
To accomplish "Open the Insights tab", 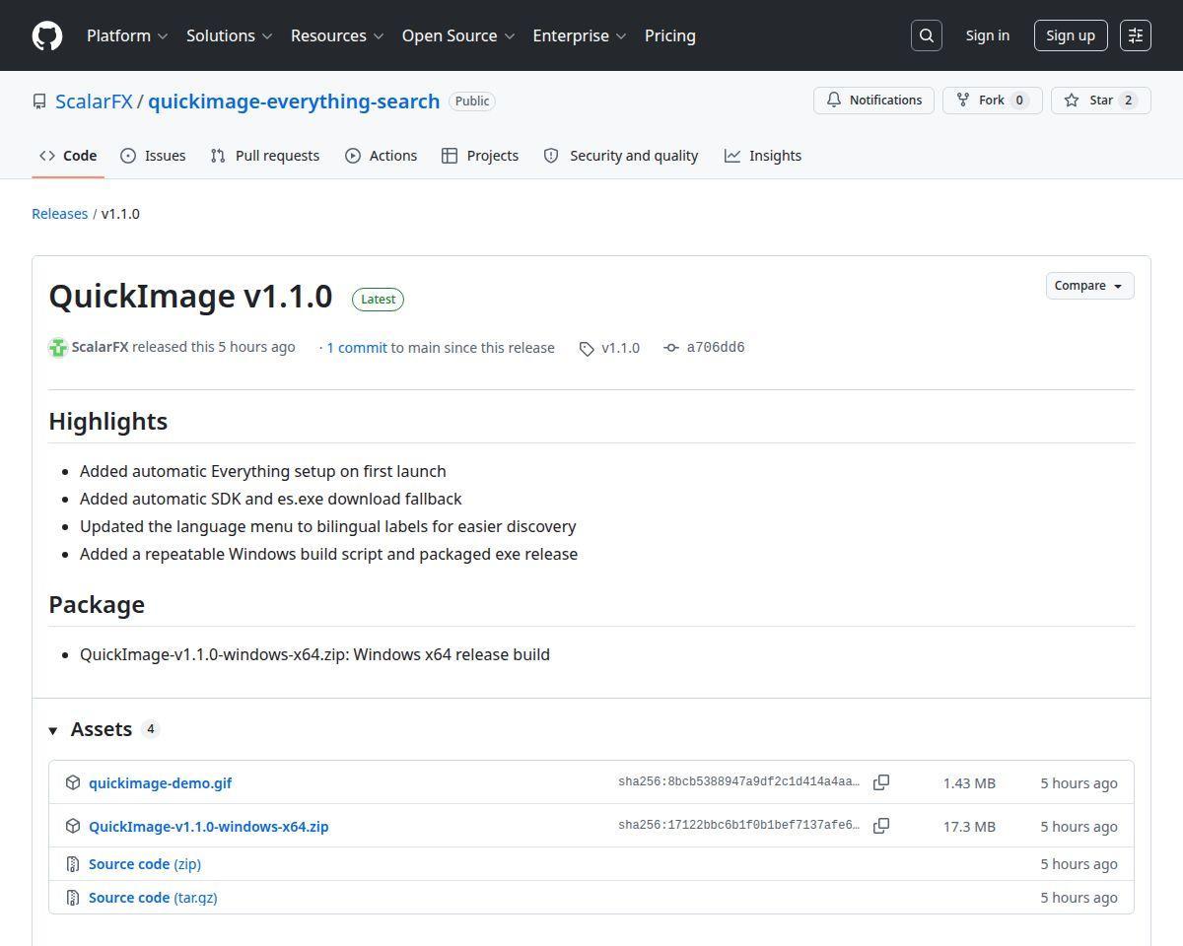I will pyautogui.click(x=763, y=156).
